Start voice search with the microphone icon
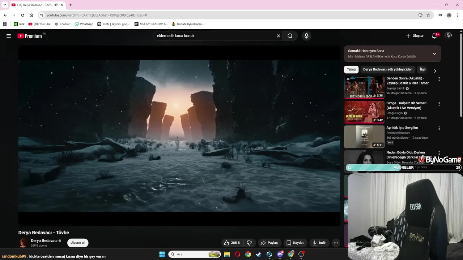Image resolution: width=463 pixels, height=260 pixels. (306, 36)
